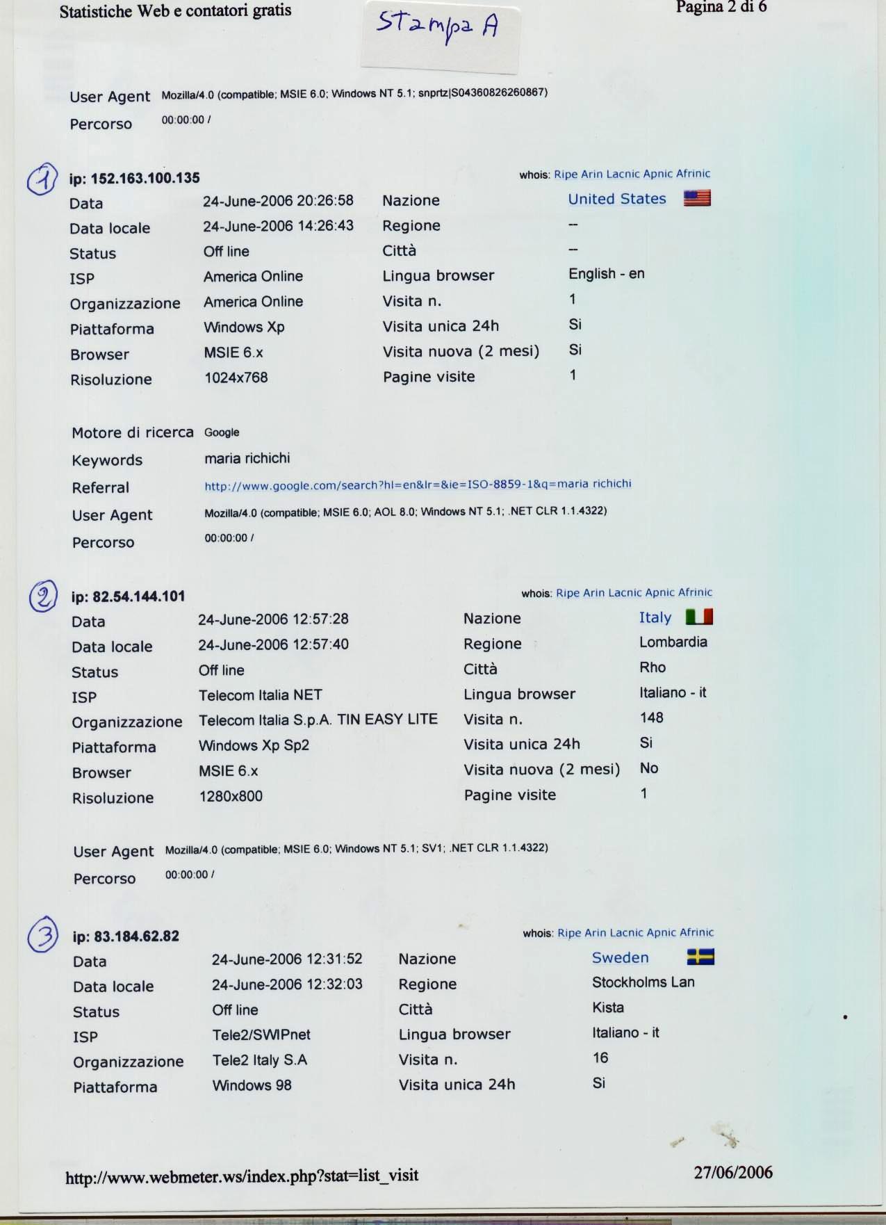This screenshot has width=886, height=1225.
Task: Click the browser language 'English - en'
Action: tap(606, 274)
